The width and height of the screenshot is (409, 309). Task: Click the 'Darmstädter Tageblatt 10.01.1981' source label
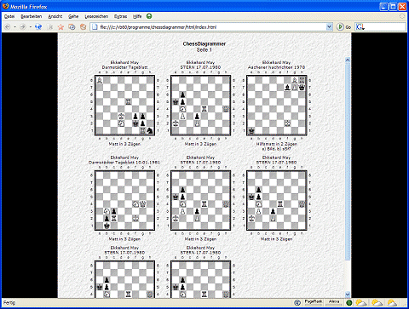124,163
